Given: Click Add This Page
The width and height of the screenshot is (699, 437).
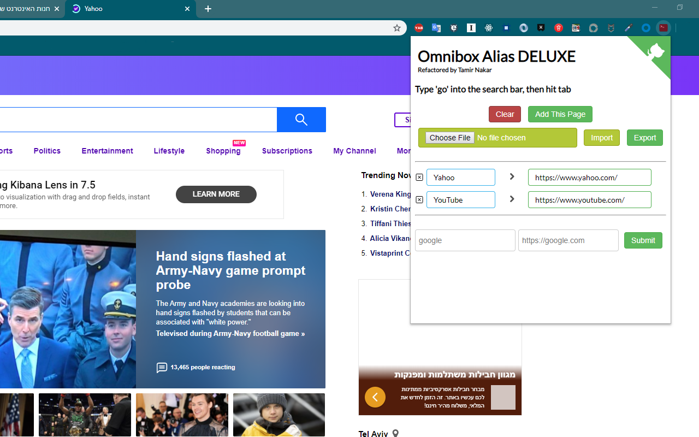Looking at the screenshot, I should [560, 114].
